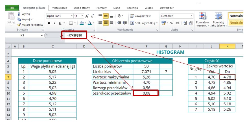Screen dimensions: 245x122
Task: Open Formatow. warunk. conditional formatting
Action: 202,19
